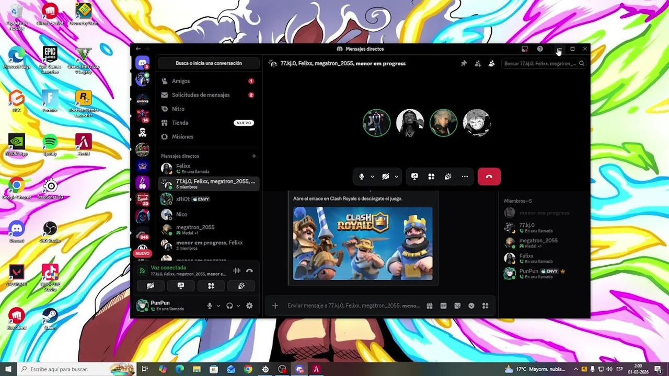The image size is (669, 376).
Task: Open the Amigos tab
Action: coord(208,81)
